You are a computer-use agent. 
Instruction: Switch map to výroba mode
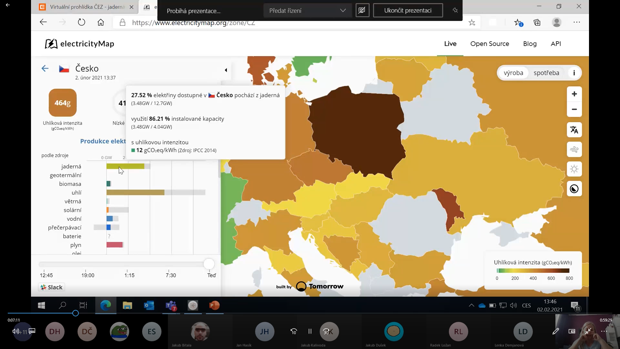[513, 73]
